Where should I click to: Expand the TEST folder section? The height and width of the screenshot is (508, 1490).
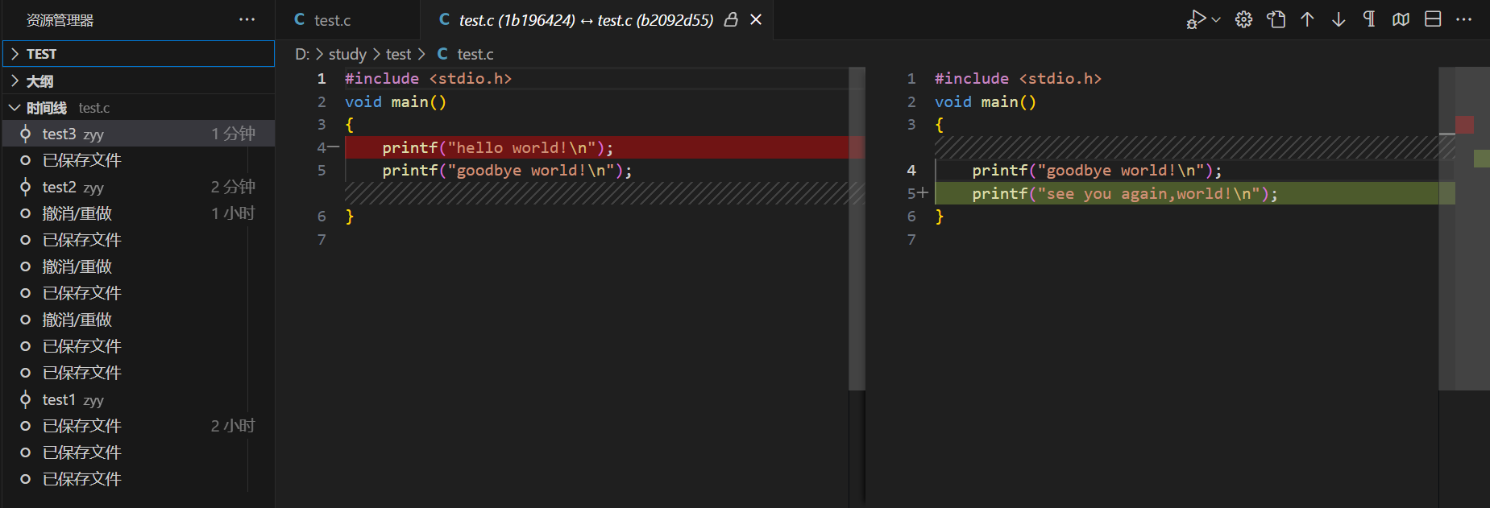(139, 54)
